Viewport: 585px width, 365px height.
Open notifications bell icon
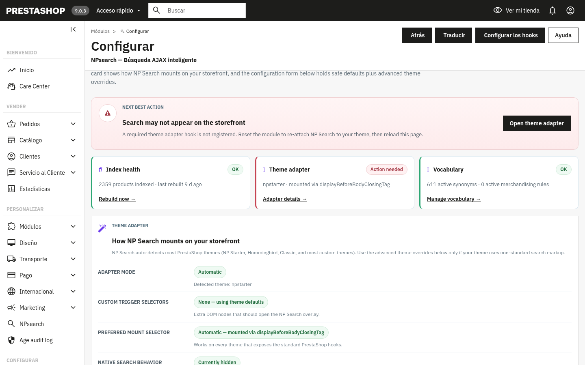pyautogui.click(x=552, y=11)
